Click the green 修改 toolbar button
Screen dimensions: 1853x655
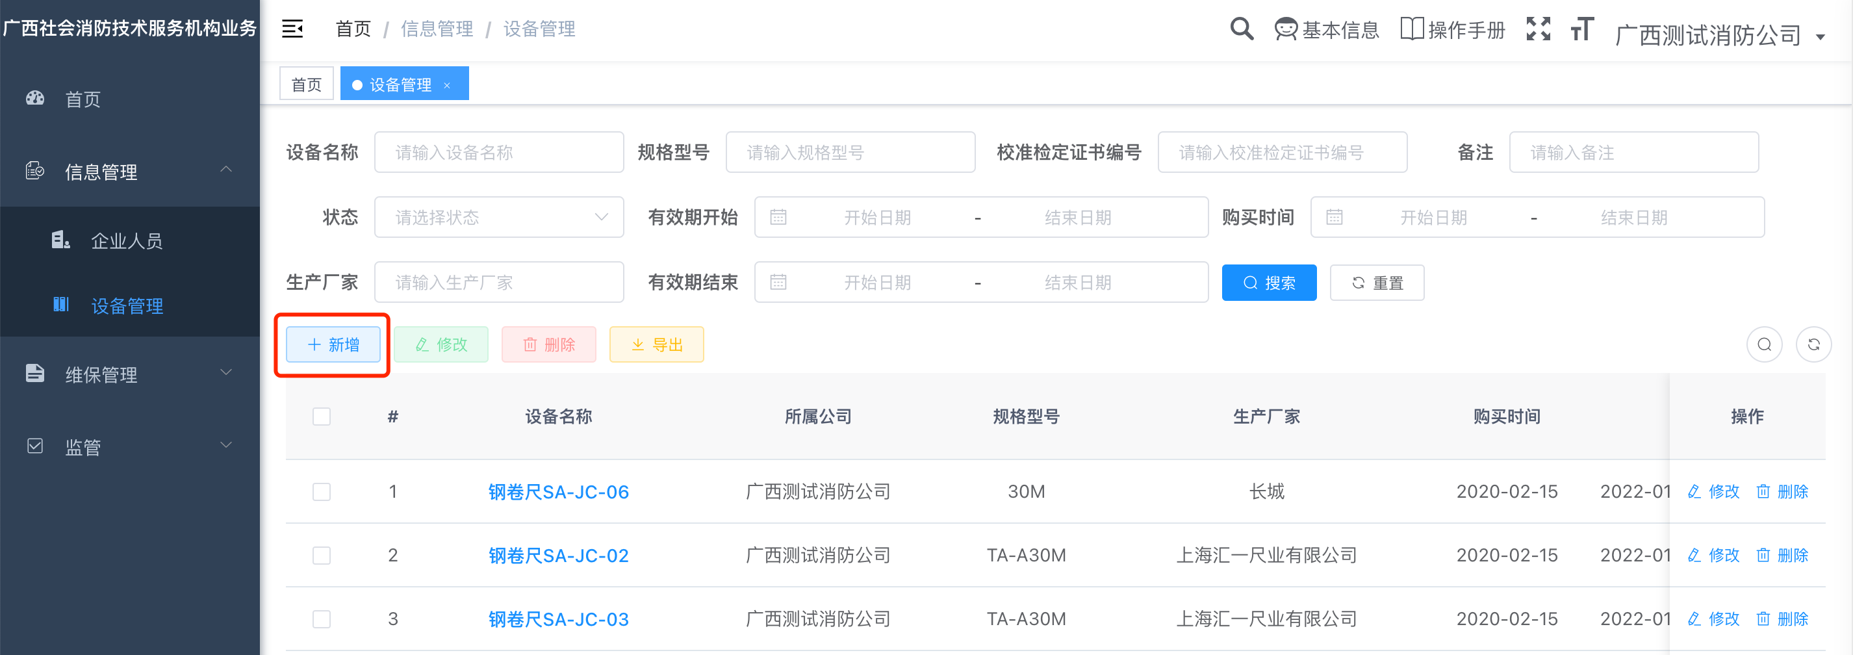[441, 344]
